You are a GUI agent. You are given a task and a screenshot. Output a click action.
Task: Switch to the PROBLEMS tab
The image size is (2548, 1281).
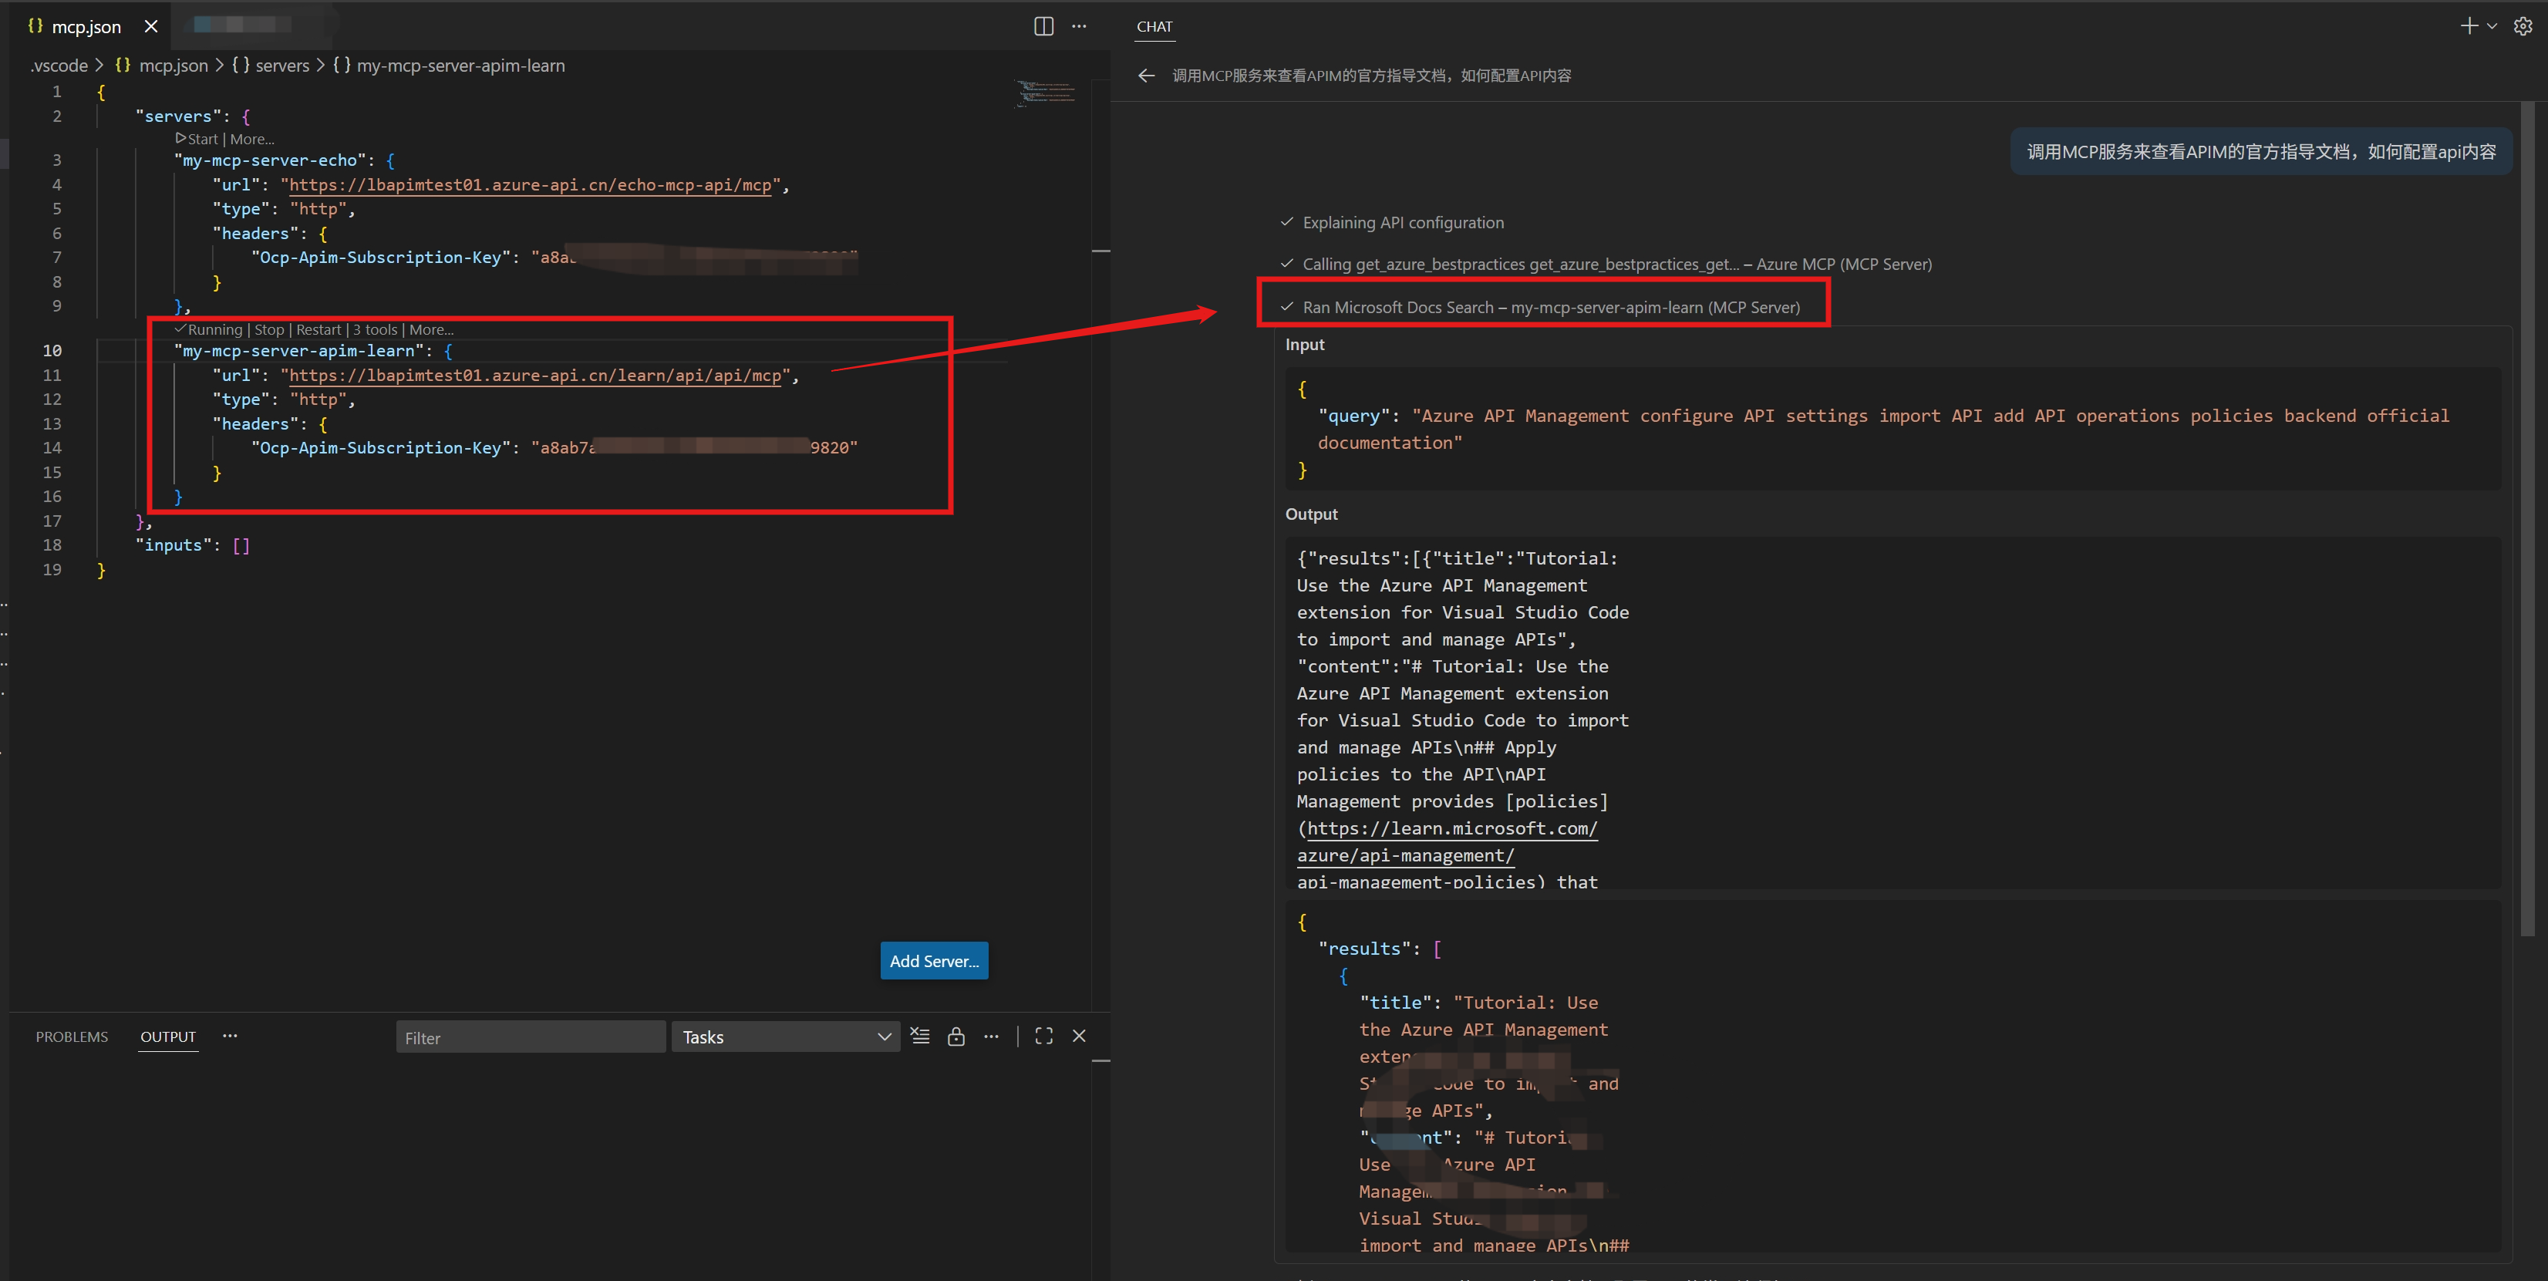click(71, 1037)
